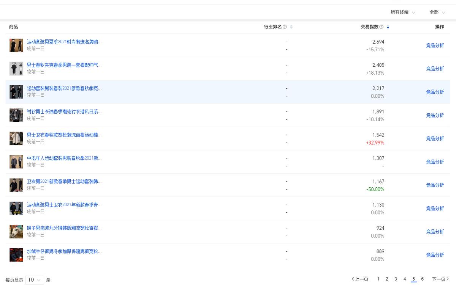Click 竞品分析 for the 2,217 index row
This screenshot has width=456, height=287.
[435, 92]
